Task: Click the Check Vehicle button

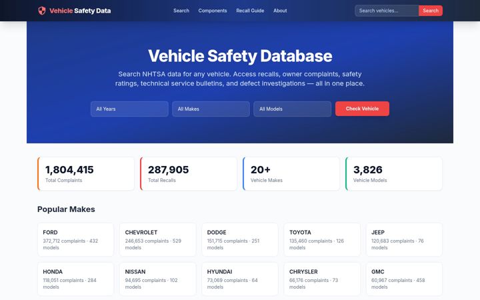Action: (362, 109)
